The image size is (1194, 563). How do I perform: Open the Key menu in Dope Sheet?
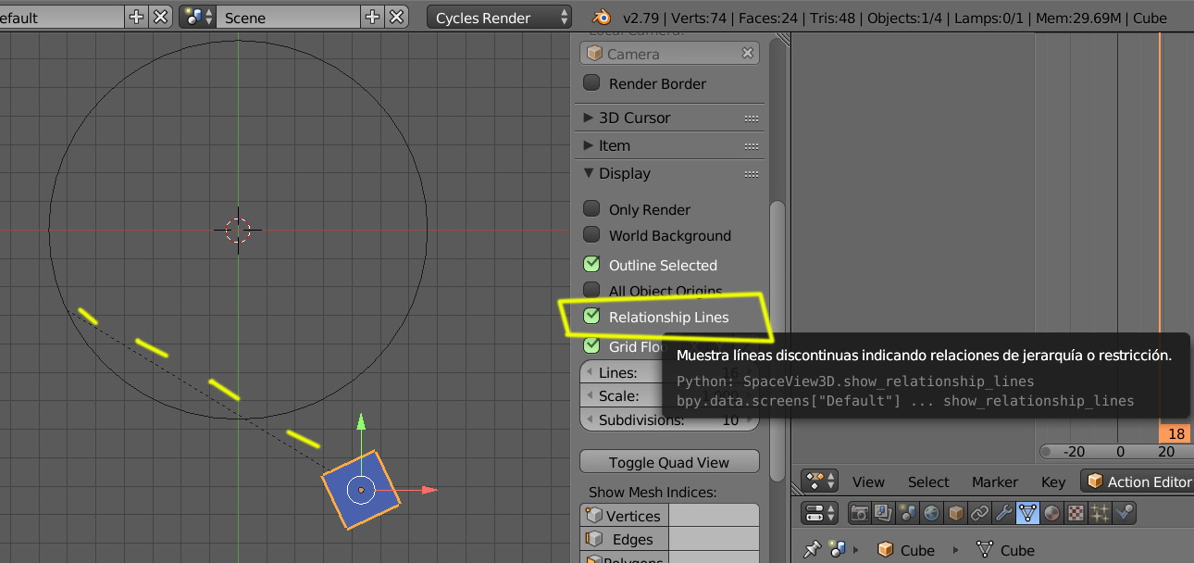[x=1053, y=482]
